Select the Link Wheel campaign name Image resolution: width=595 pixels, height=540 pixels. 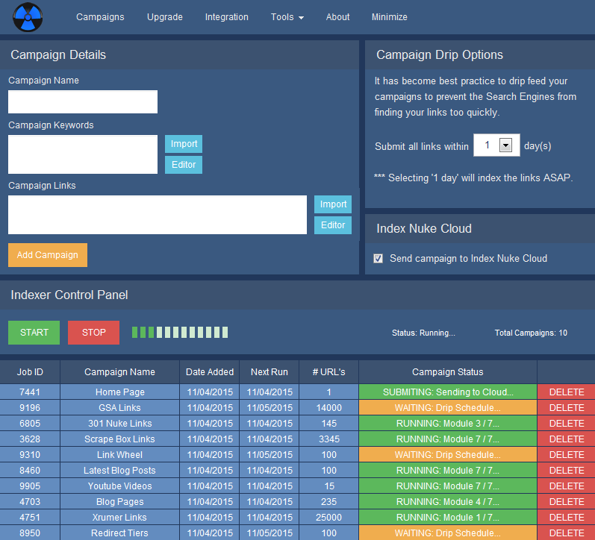pos(120,455)
